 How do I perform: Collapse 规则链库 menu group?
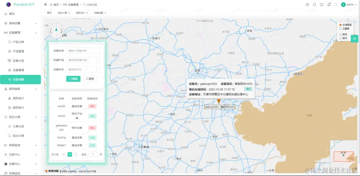[20, 89]
